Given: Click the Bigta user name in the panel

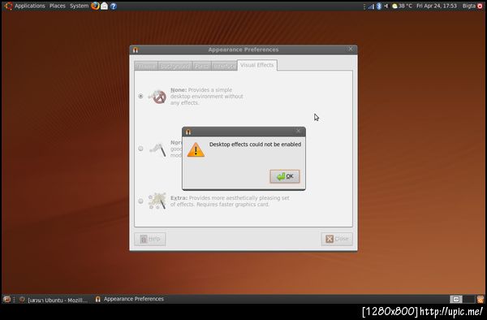Looking at the screenshot, I should click(468, 6).
